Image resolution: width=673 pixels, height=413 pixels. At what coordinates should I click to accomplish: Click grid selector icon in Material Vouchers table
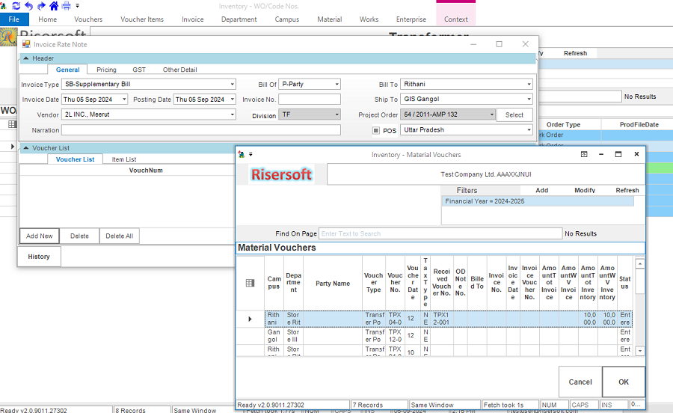tap(251, 283)
